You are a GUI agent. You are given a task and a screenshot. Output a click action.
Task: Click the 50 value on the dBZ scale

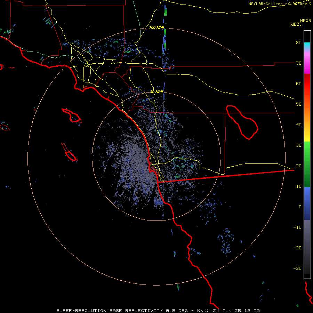pos(299,104)
